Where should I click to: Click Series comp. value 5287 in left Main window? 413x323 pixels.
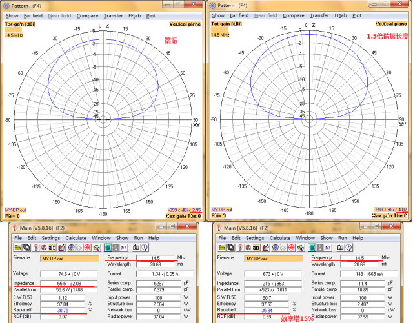(159, 284)
